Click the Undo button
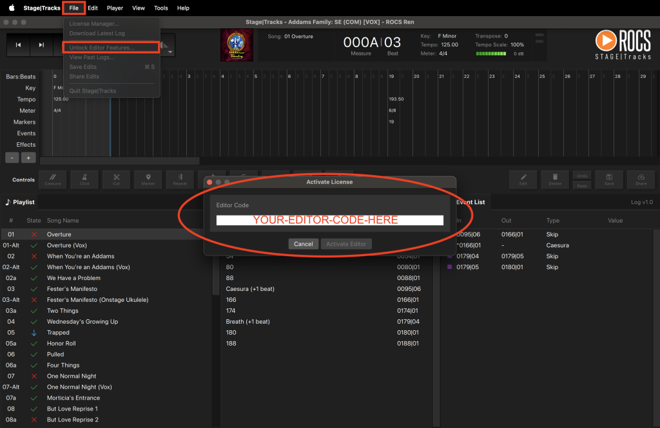 (582, 175)
